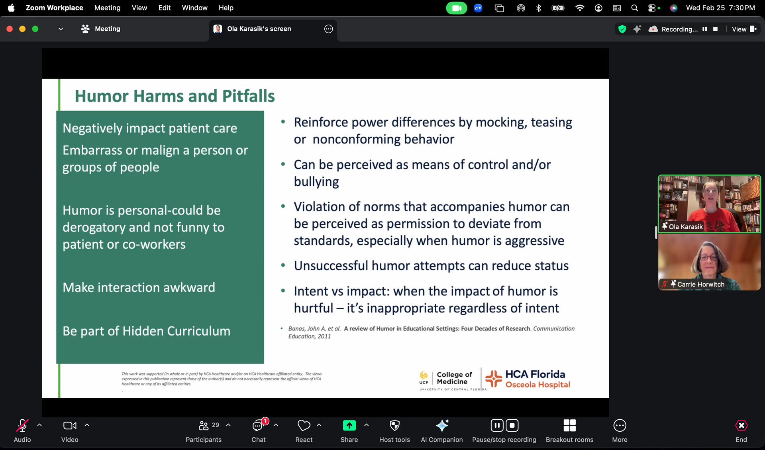Viewport: 765px width, 450px height.
Task: Click the green Share screen icon
Action: coord(349,426)
